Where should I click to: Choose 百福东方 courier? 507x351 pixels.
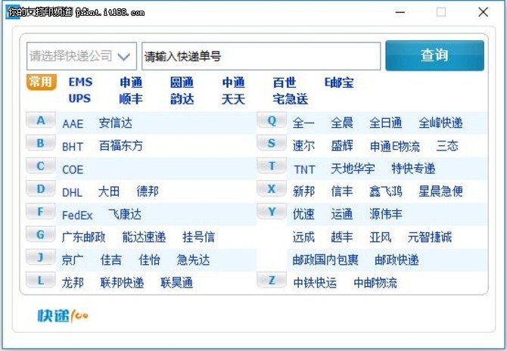pos(121,146)
